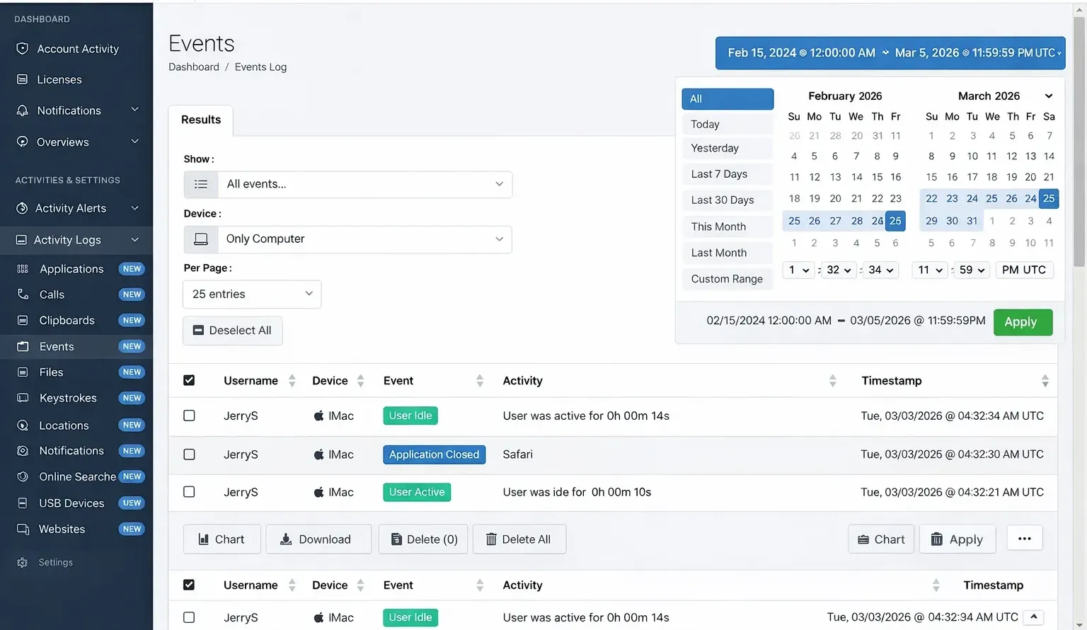
Task: Click Apply to confirm the date range
Action: click(x=1022, y=322)
